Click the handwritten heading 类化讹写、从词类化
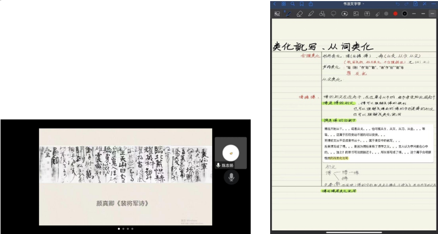The width and height of the screenshot is (438, 234). [x=323, y=46]
